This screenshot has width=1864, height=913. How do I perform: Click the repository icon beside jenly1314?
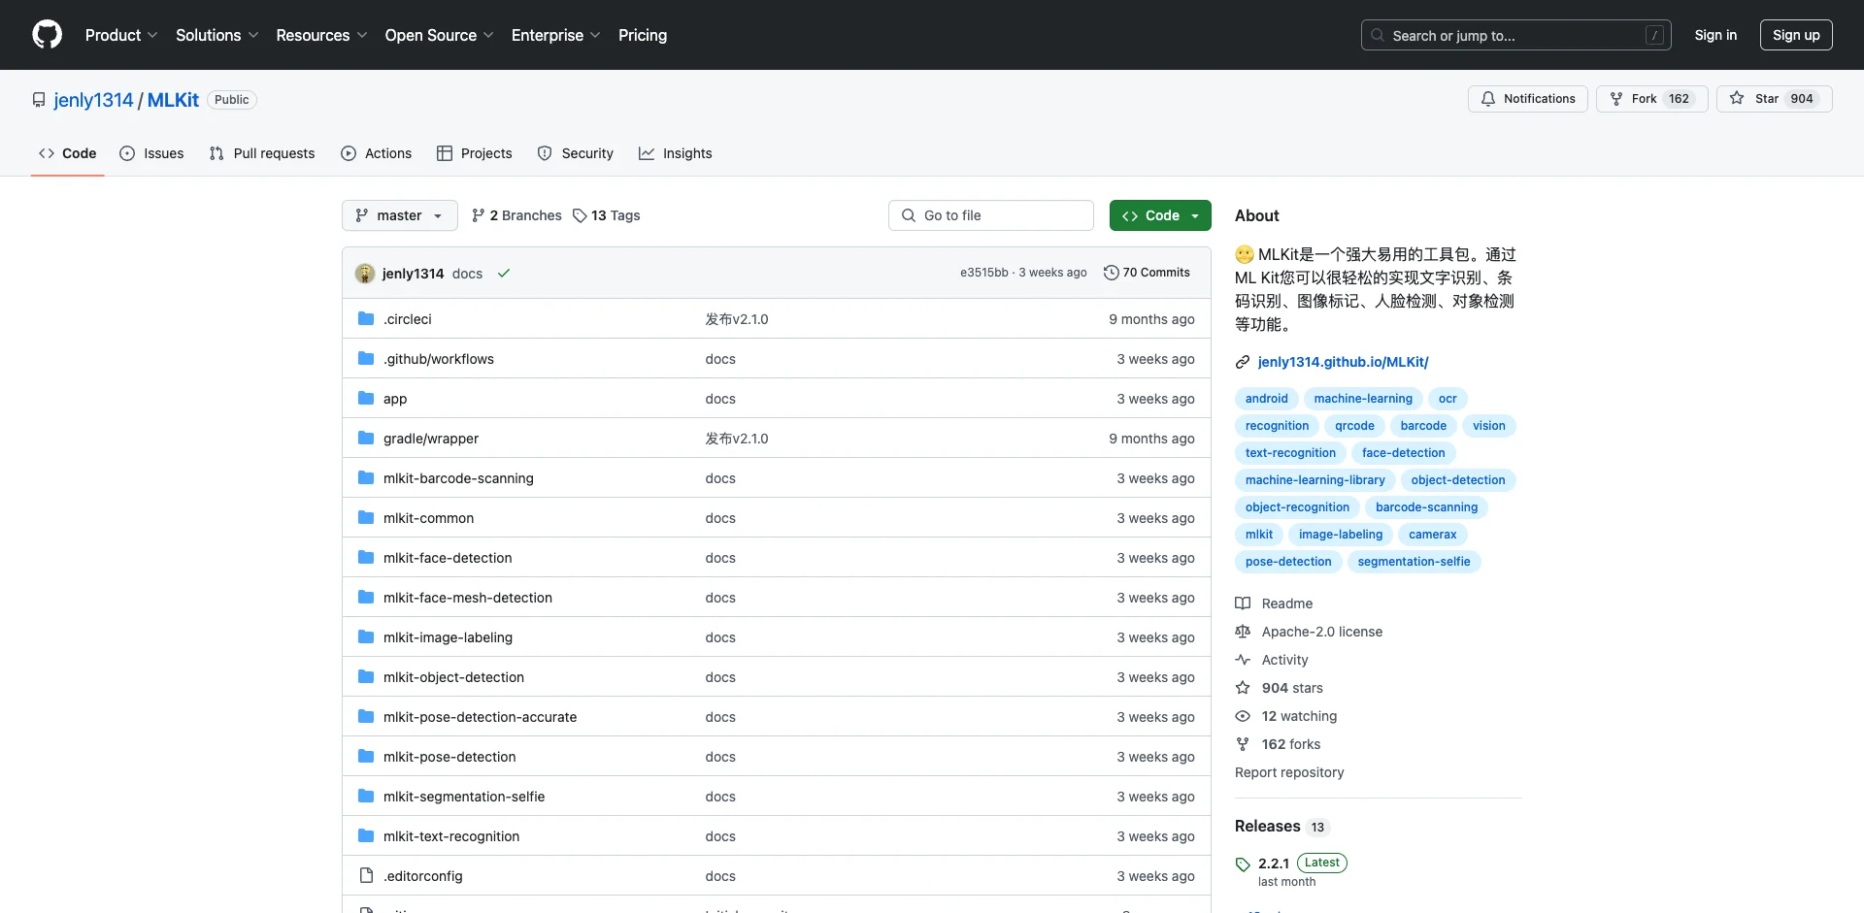tap(39, 100)
